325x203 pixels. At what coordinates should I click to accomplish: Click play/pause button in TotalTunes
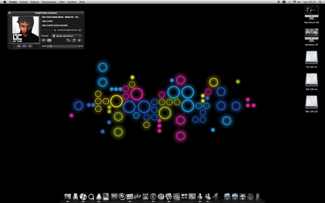pos(24,46)
